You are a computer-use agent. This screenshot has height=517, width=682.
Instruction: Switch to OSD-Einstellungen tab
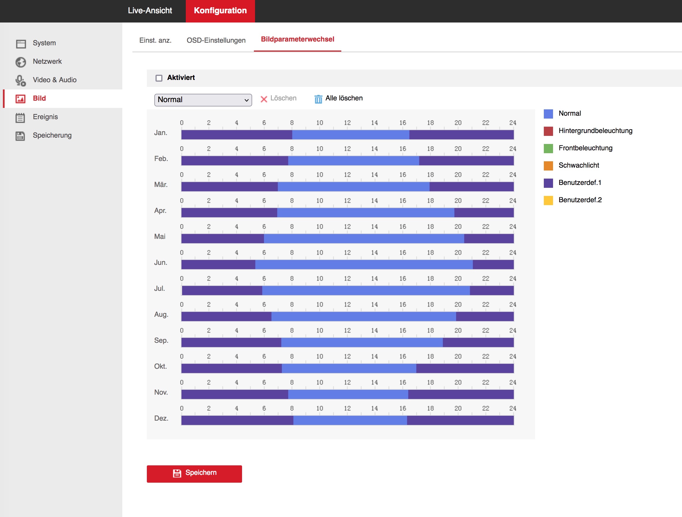216,40
